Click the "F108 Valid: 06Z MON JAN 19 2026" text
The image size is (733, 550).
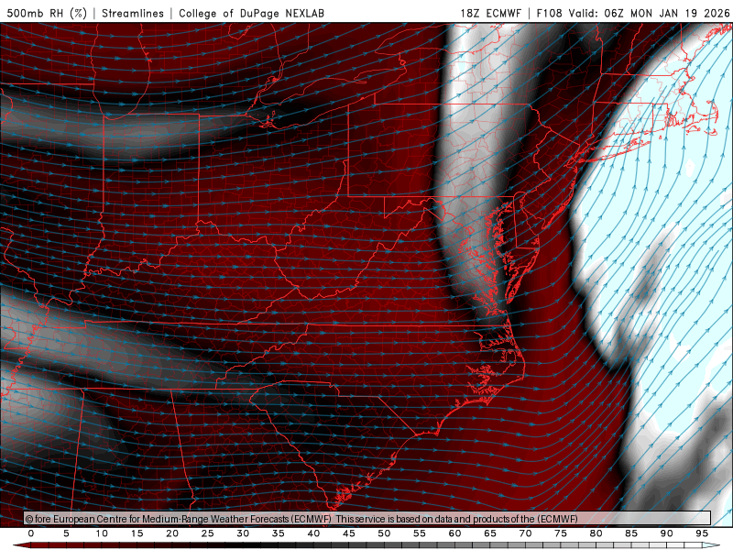(x=633, y=13)
